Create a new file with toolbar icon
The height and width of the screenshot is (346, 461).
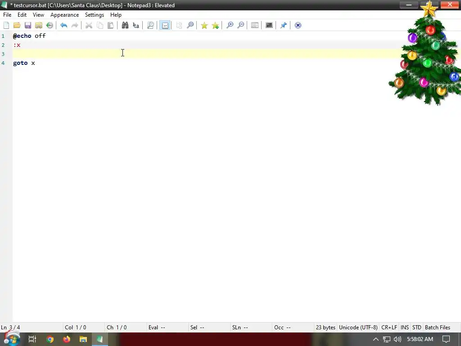click(x=6, y=25)
